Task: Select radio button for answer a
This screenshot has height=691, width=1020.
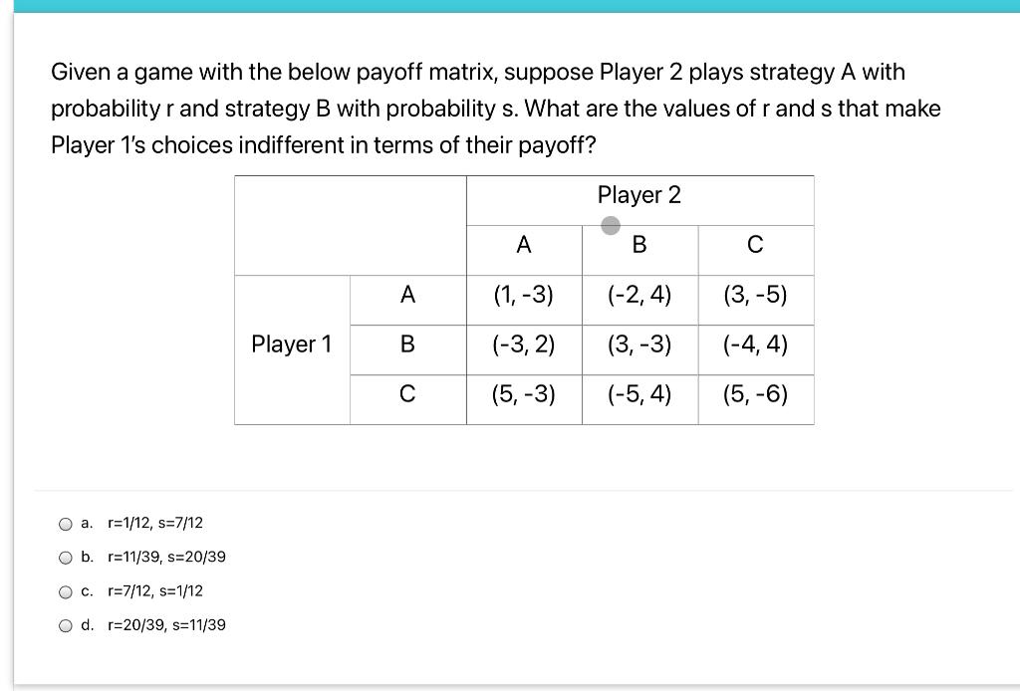Action: [65, 523]
